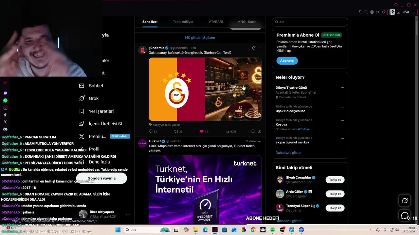The image size is (419, 235).
Task: Click Windows taskbar search box
Action: [147, 230]
